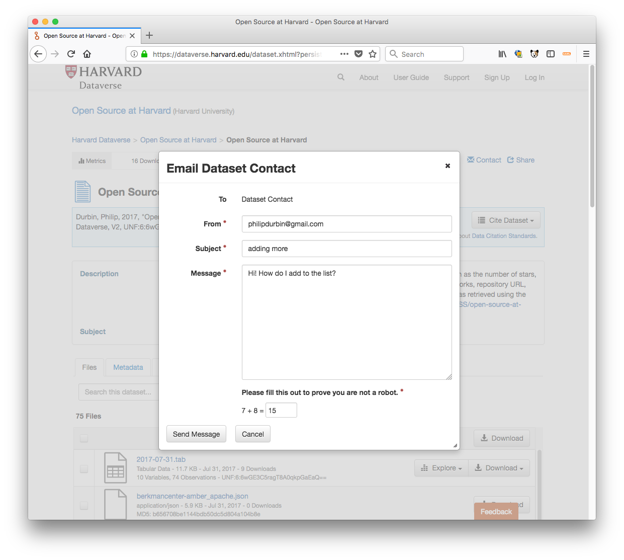Click the green secure padlock icon
This screenshot has height=560, width=624.
pos(144,54)
